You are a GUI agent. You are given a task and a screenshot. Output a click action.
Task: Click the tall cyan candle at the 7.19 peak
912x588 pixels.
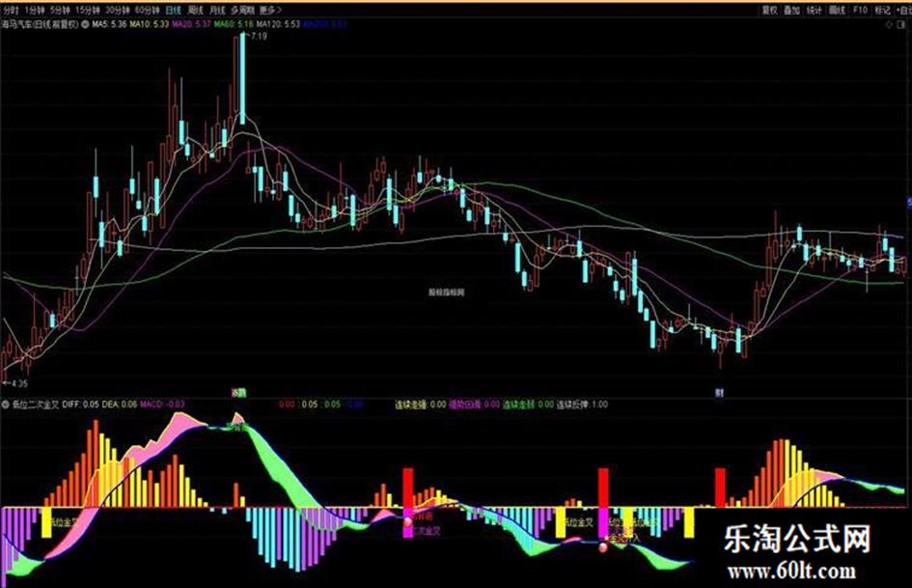[242, 78]
